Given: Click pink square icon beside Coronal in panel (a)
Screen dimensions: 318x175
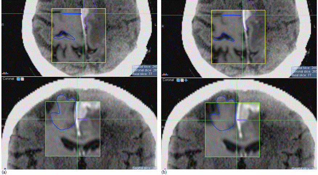Looking at the screenshot, I should click(22, 79).
